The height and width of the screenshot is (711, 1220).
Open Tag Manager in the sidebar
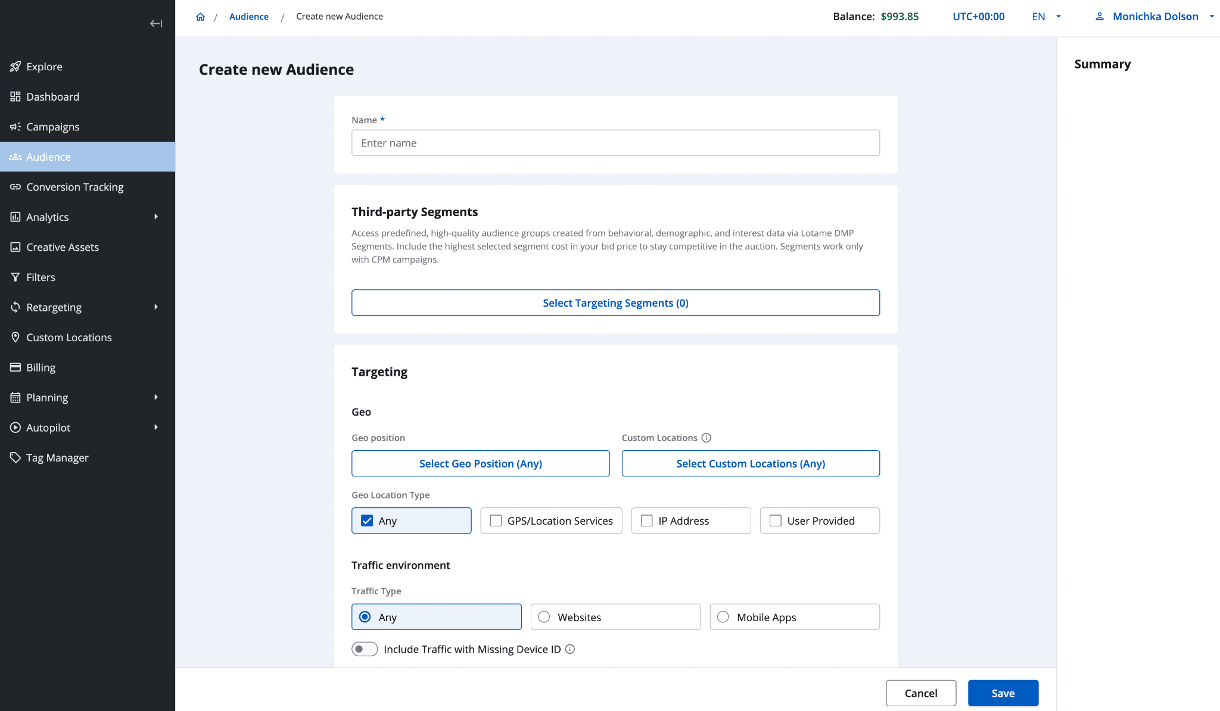click(88, 457)
